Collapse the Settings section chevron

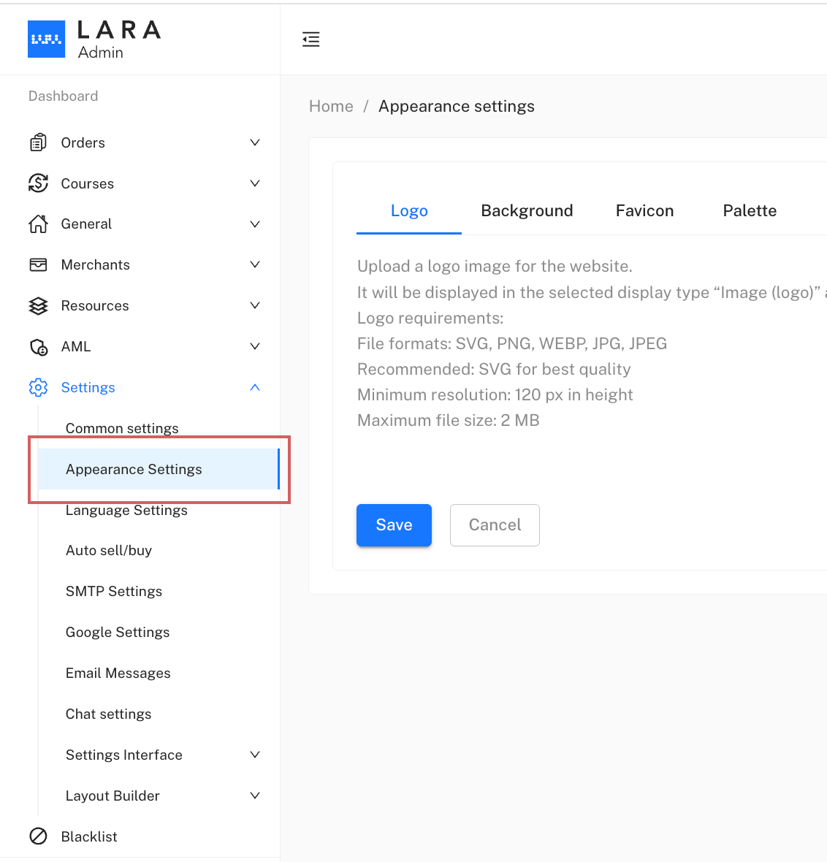click(255, 387)
